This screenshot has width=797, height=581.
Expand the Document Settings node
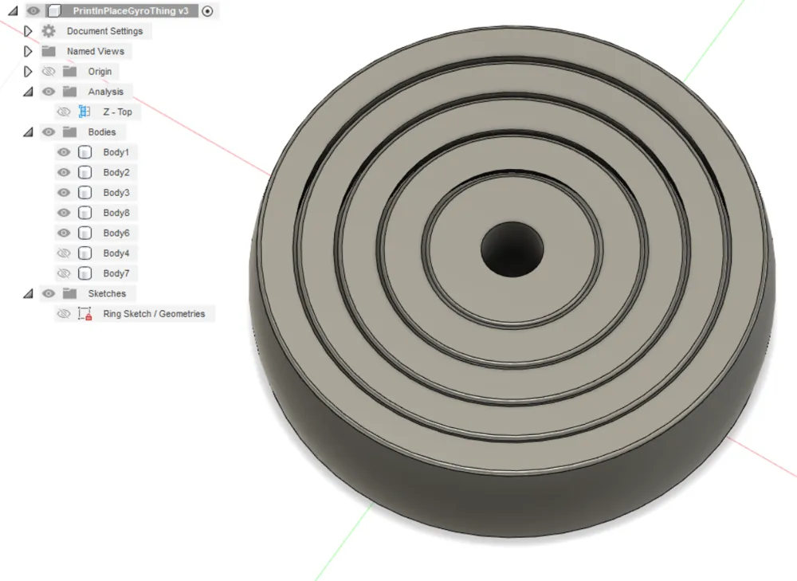[x=28, y=31]
